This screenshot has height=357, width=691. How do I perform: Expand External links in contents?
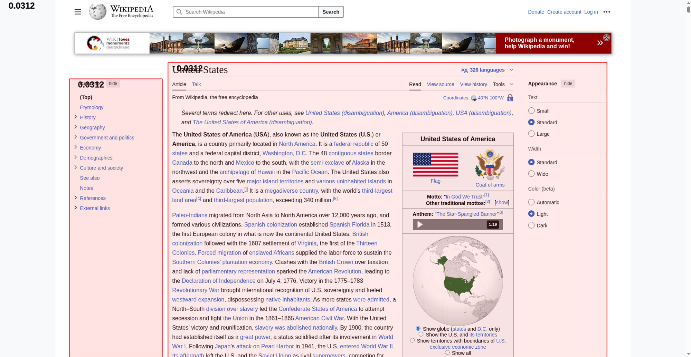tap(76, 208)
